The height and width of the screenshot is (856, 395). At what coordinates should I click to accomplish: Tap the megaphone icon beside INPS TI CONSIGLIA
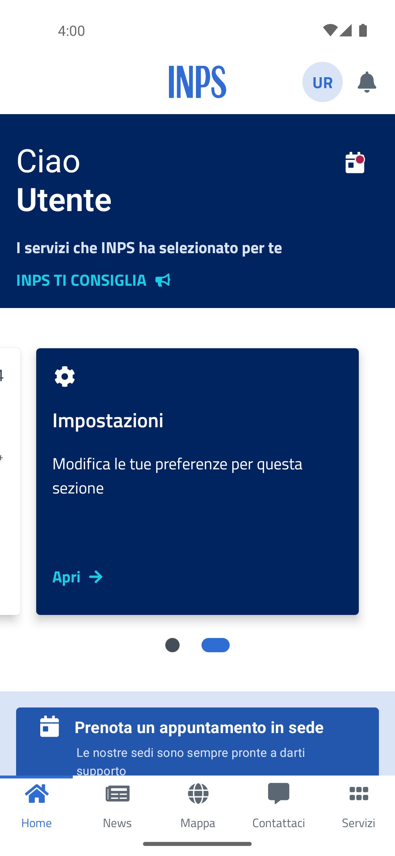(x=163, y=280)
